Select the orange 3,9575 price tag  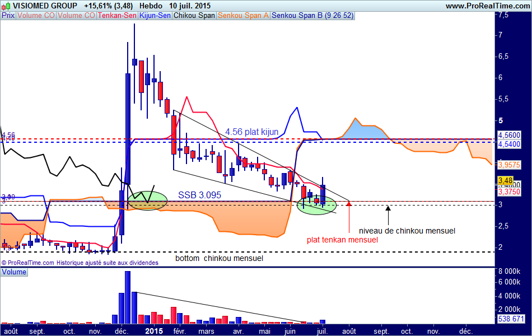(x=509, y=165)
